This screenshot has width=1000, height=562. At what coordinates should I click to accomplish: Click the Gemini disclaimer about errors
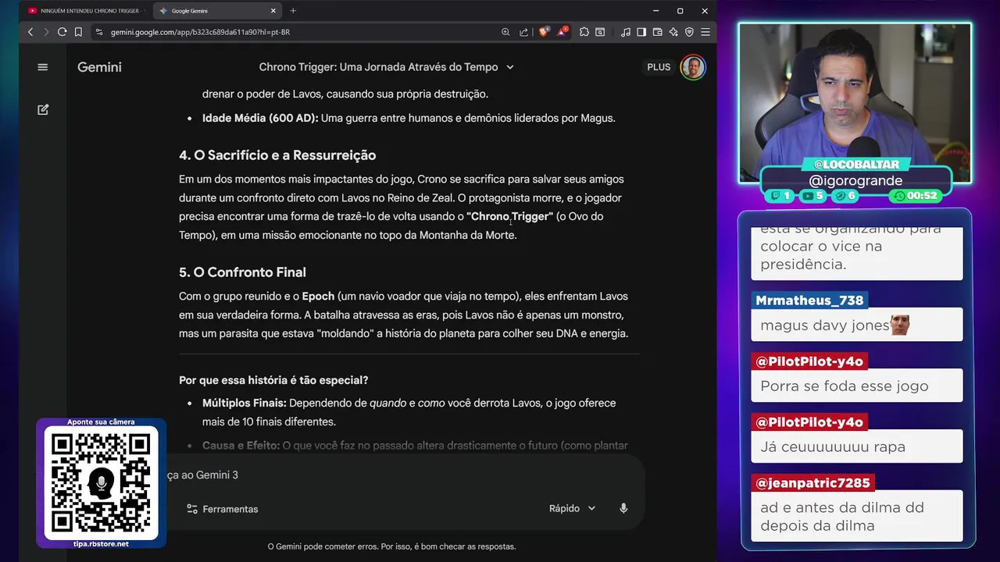(391, 546)
